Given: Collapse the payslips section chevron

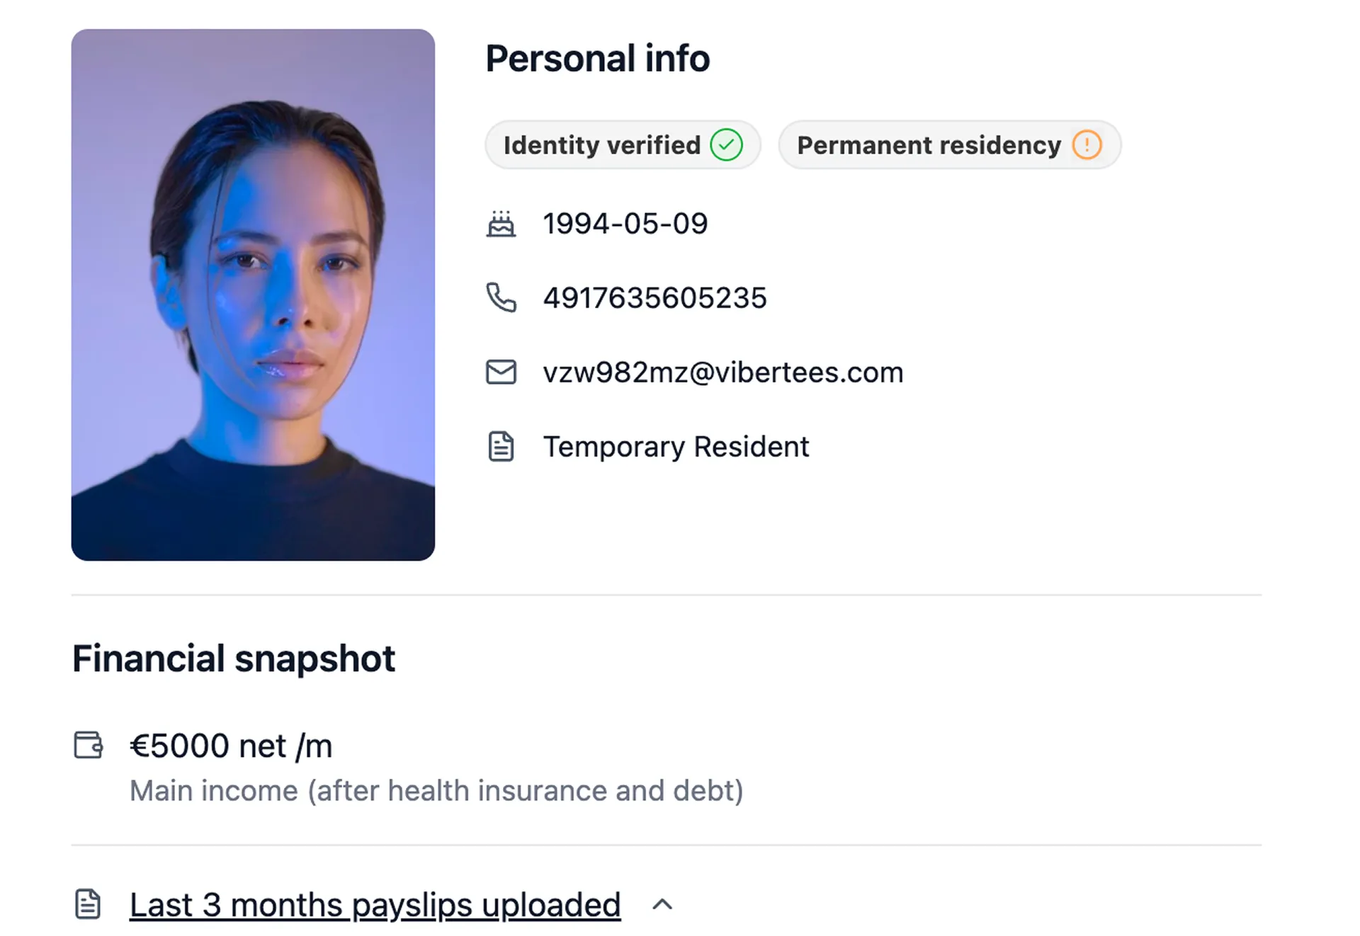Looking at the screenshot, I should coord(662,904).
